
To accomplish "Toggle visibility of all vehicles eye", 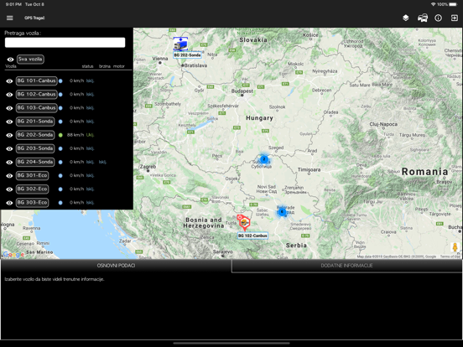I will pos(10,60).
